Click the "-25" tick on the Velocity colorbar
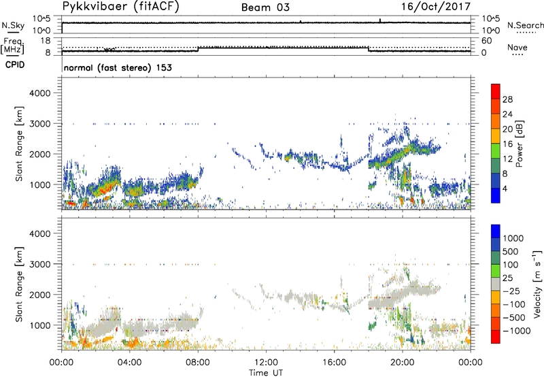The width and height of the screenshot is (544, 377). tap(511, 291)
